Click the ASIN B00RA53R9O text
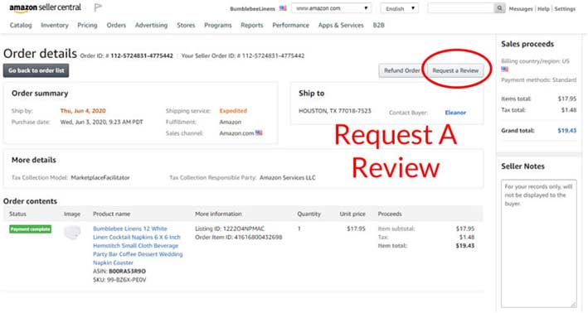Image resolution: width=588 pixels, height=313 pixels. (119, 271)
